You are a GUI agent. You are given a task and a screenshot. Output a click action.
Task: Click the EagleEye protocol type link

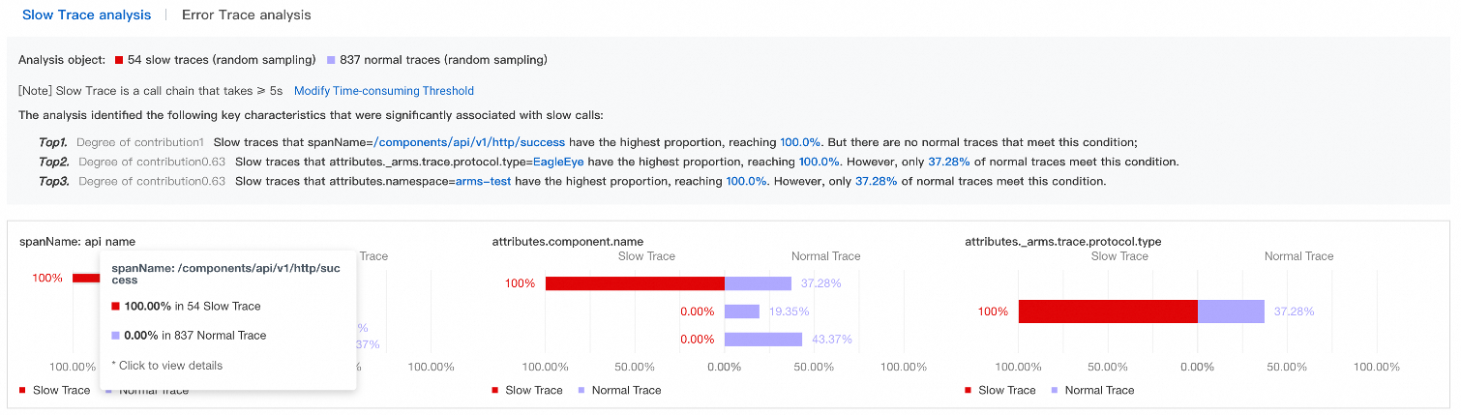(559, 162)
